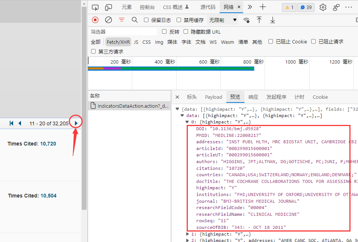
Task: Go to next results page
Action: coord(76,123)
